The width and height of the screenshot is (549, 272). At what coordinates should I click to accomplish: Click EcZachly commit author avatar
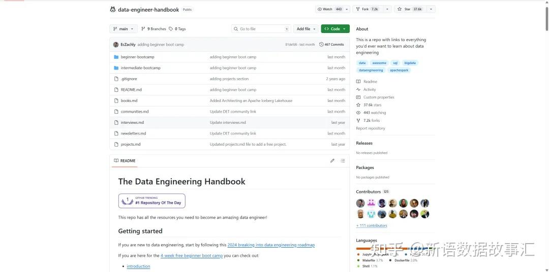[116, 44]
